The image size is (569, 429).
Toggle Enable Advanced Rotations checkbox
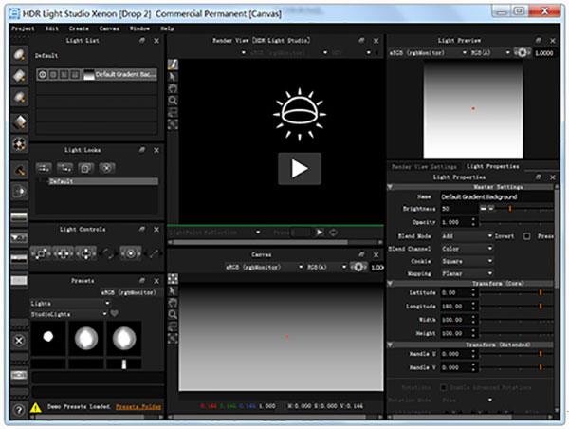coord(444,387)
